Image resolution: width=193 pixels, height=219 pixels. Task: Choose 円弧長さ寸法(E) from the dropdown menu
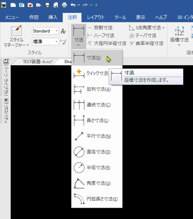tap(97, 199)
